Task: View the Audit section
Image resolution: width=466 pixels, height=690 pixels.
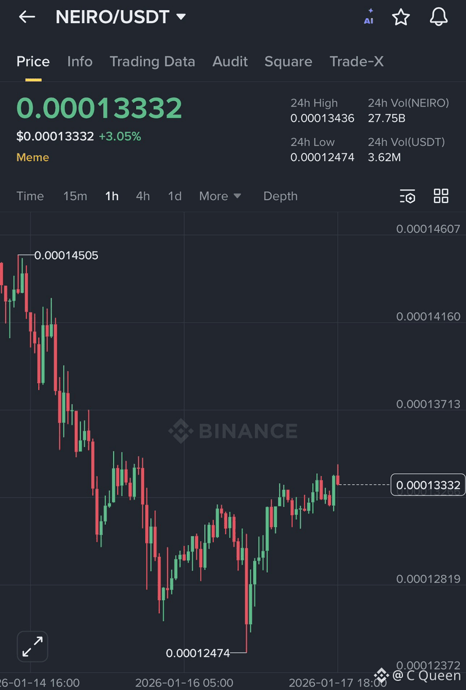Action: pos(230,61)
